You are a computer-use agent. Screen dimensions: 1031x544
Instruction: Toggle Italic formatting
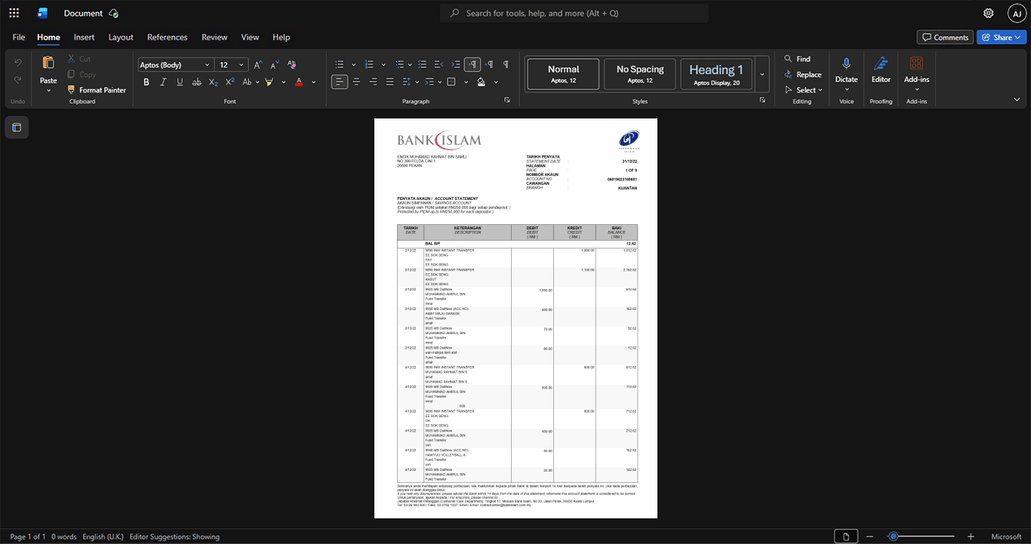pyautogui.click(x=163, y=81)
